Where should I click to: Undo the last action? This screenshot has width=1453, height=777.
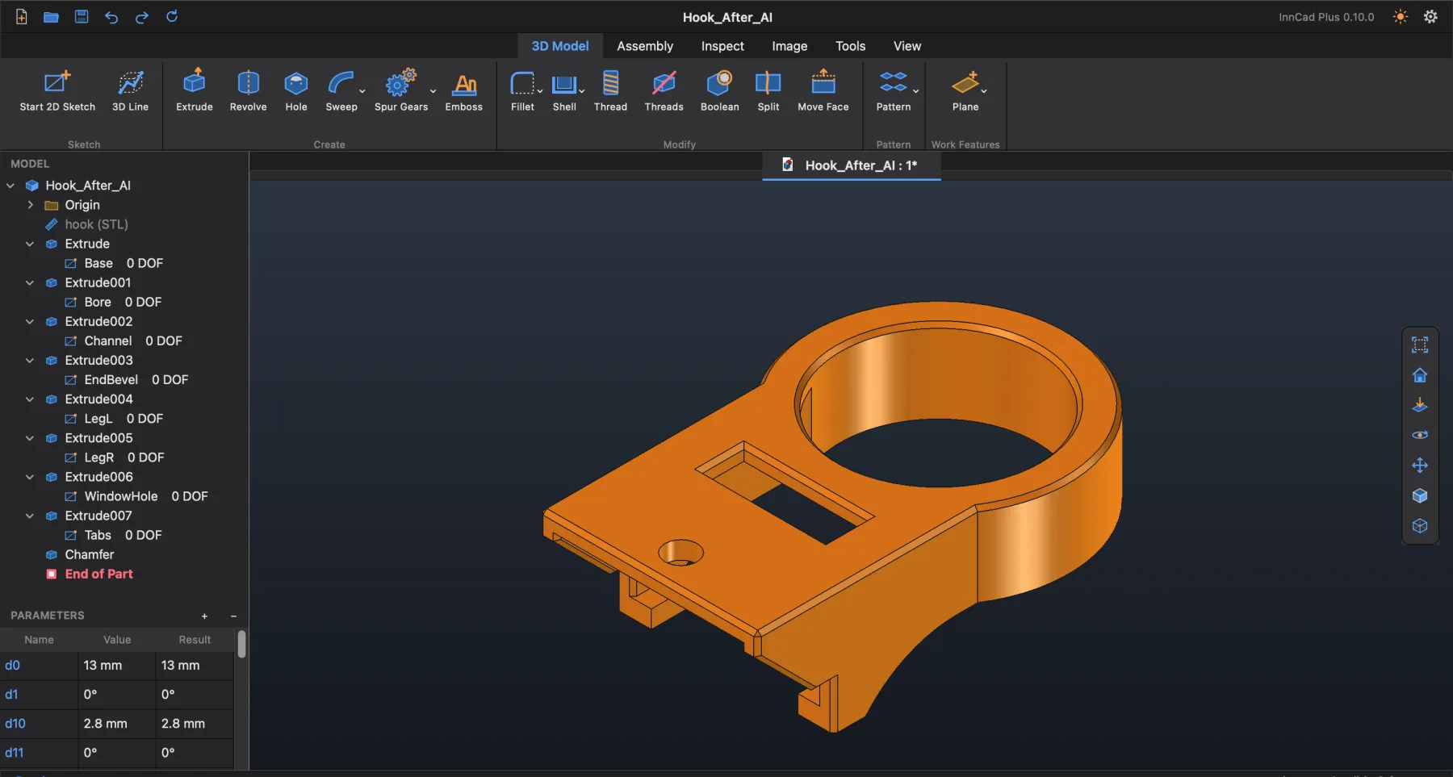click(x=111, y=17)
